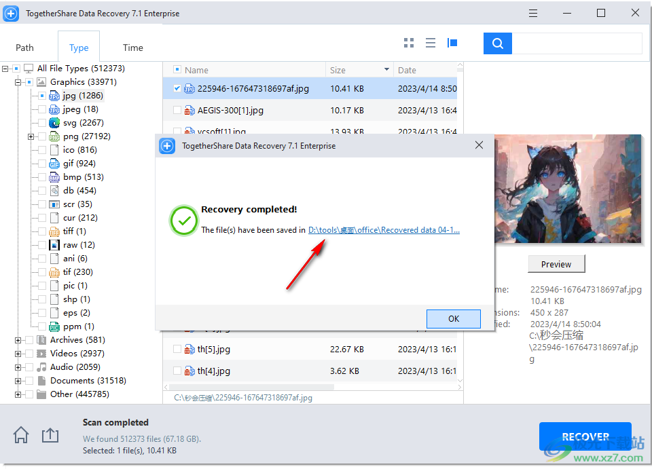652x469 pixels.
Task: Check the svg (2267) type checkbox
Action: tap(41, 123)
